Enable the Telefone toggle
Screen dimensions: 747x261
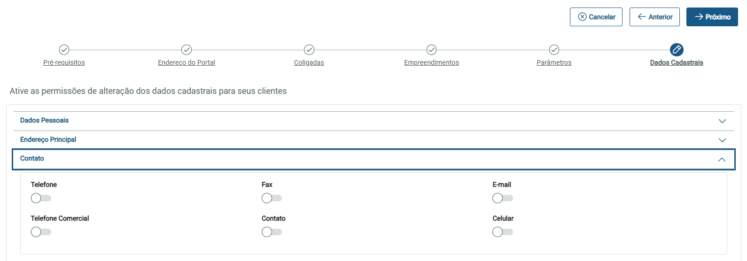pyautogui.click(x=41, y=198)
